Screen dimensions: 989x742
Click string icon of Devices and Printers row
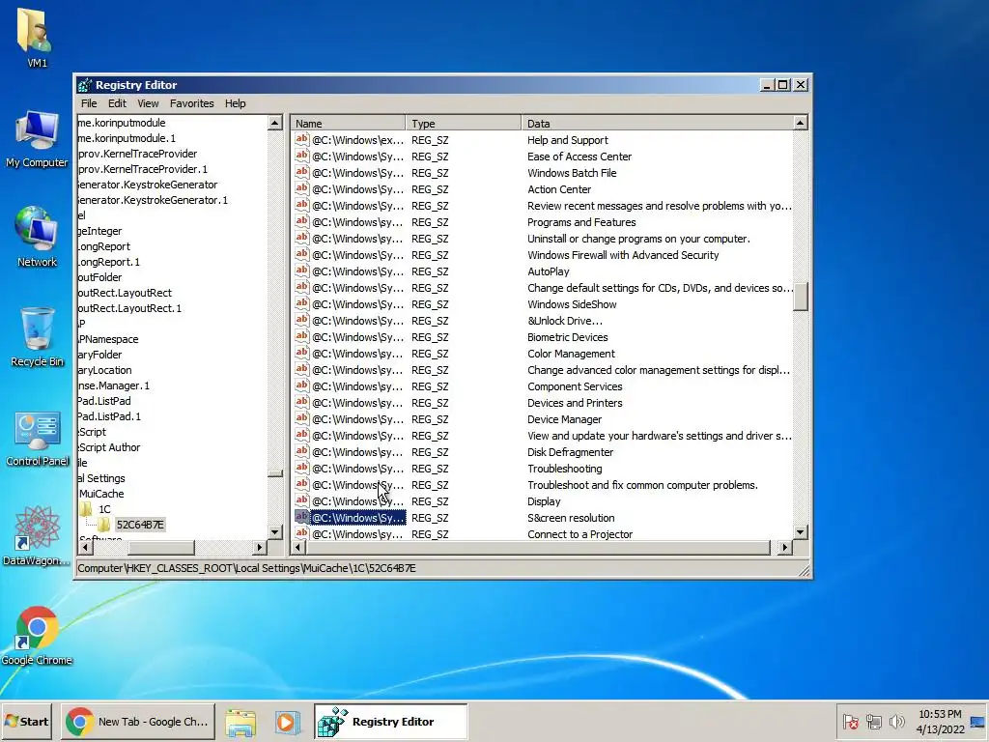point(302,402)
